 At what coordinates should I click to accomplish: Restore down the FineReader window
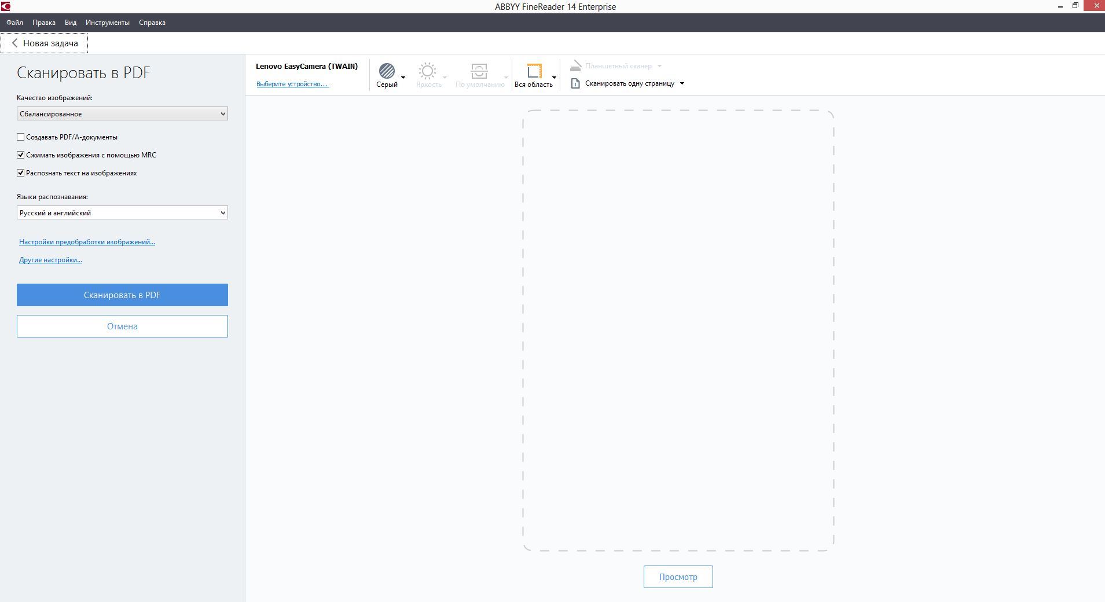1075,6
